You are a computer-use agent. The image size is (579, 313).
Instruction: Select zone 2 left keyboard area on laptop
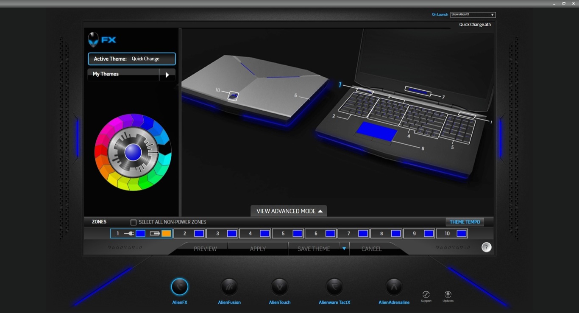359,106
